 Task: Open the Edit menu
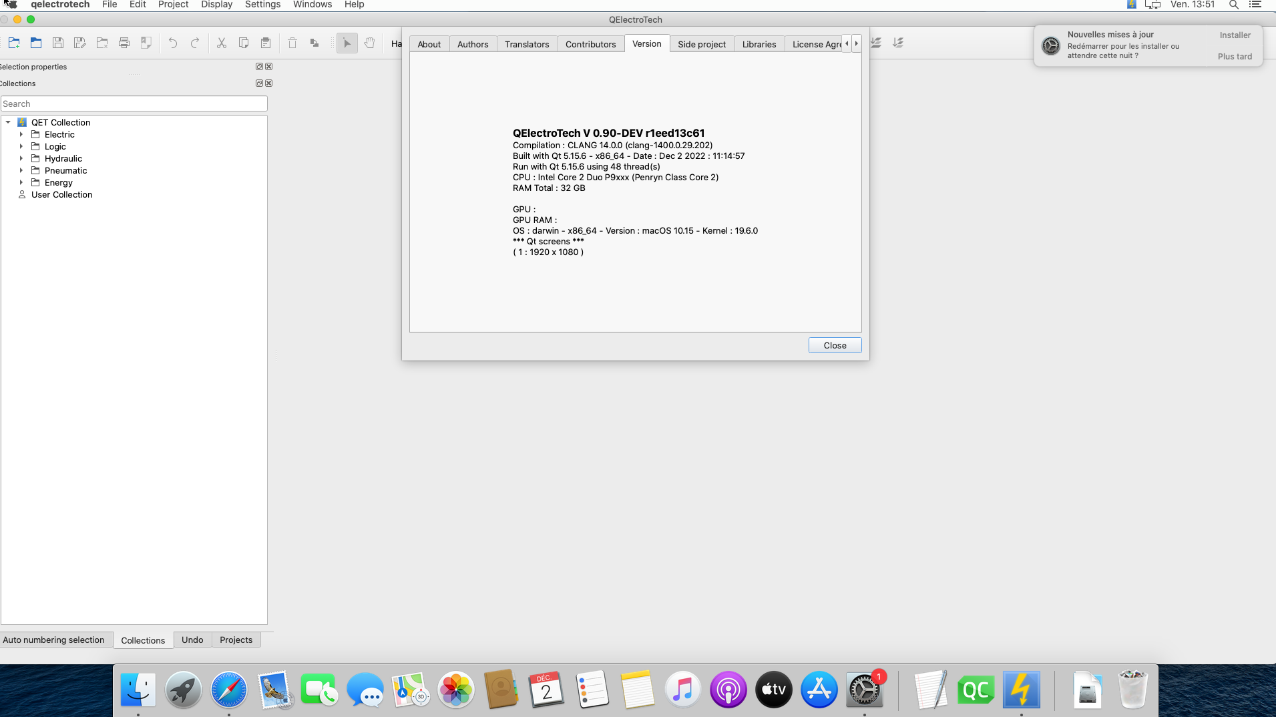click(x=138, y=5)
